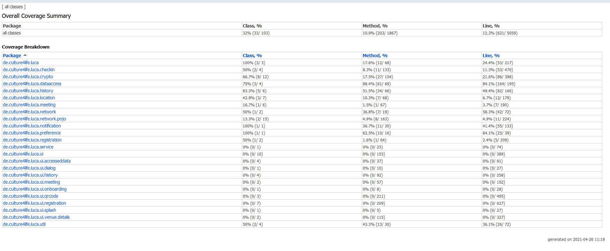610x251 pixels.
Task: Select network.pojo class coverage '13.3% (2/ 15)'
Action: (x=256, y=119)
